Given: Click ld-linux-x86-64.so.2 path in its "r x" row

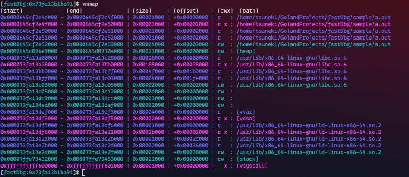Looking at the screenshot, I should [x=309, y=132].
